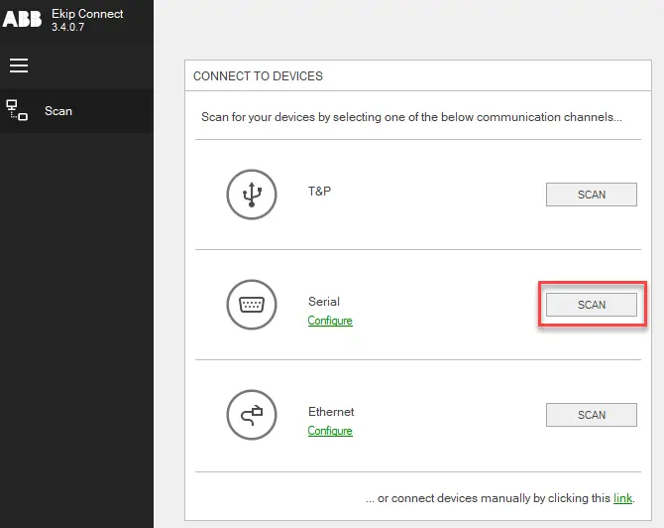Select the Scan sidebar item label

(x=58, y=111)
